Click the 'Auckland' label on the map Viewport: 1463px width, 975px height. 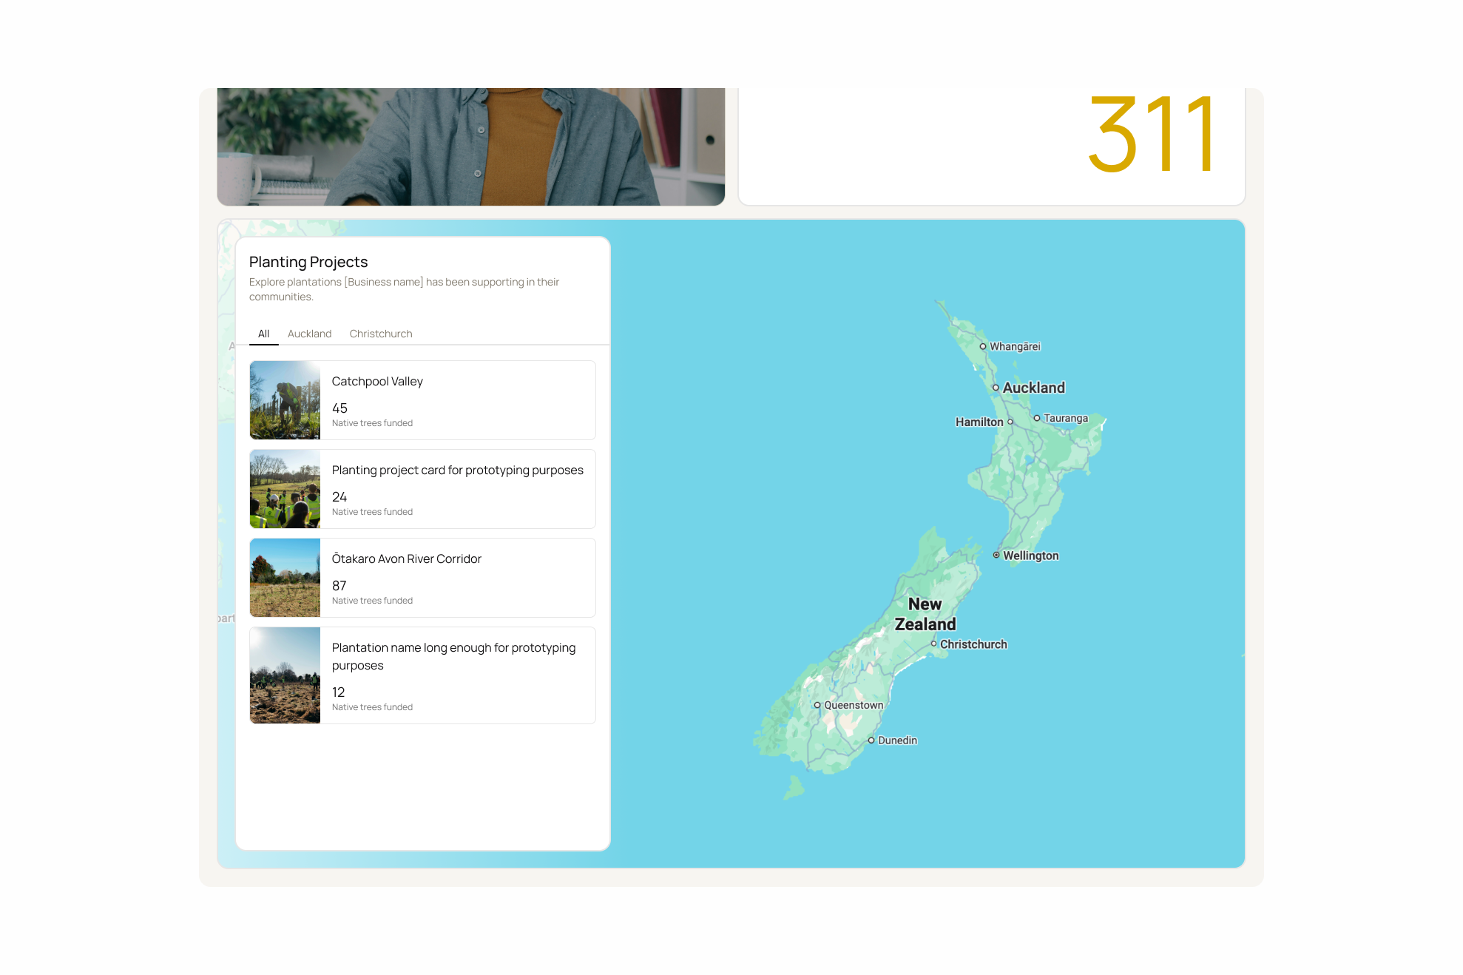pos(1034,388)
